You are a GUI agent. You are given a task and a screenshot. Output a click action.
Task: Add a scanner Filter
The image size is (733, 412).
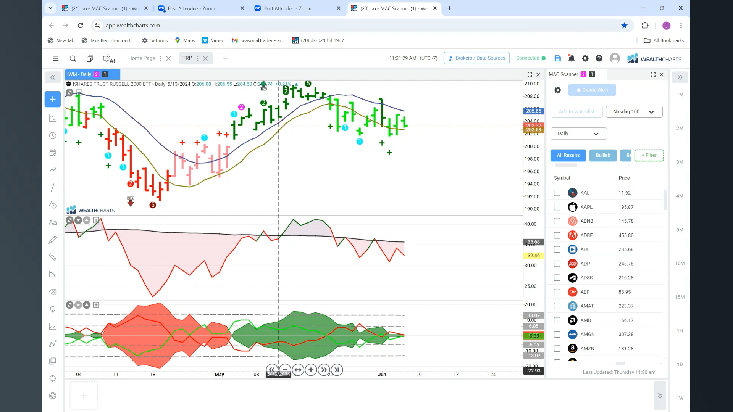point(649,155)
